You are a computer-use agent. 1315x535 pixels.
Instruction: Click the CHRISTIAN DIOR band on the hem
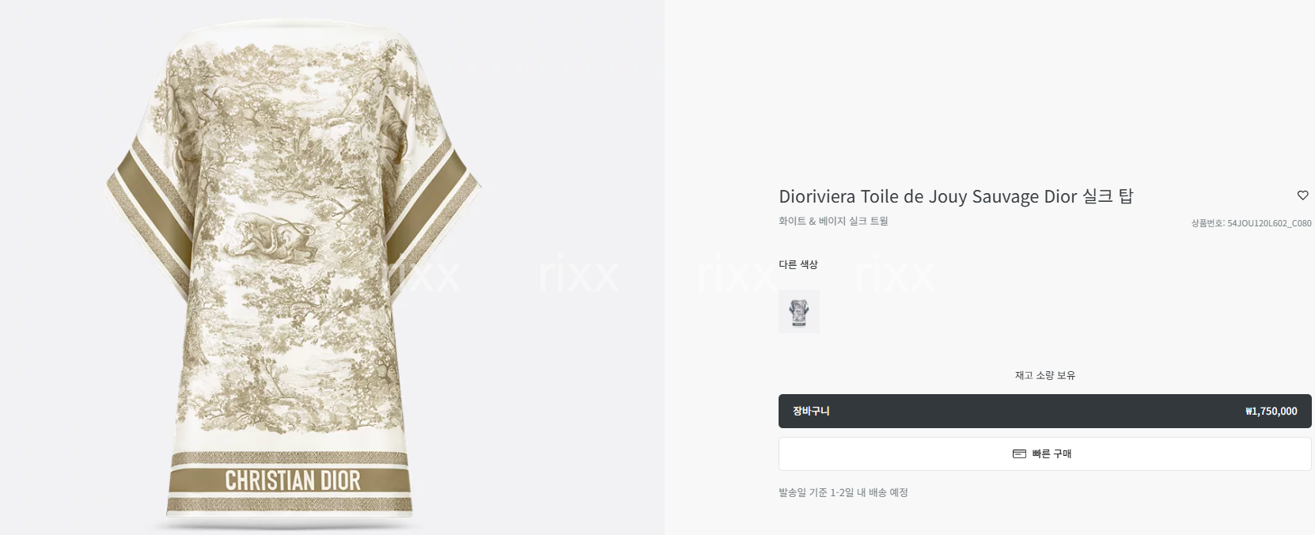[292, 480]
